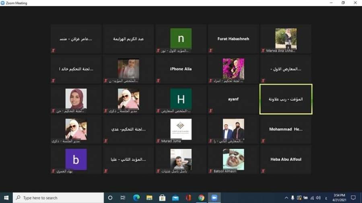Viewport: 362px width, 203px height.
Task: Click muted mic icon beside Batool Almasri name
Action: coord(210,171)
